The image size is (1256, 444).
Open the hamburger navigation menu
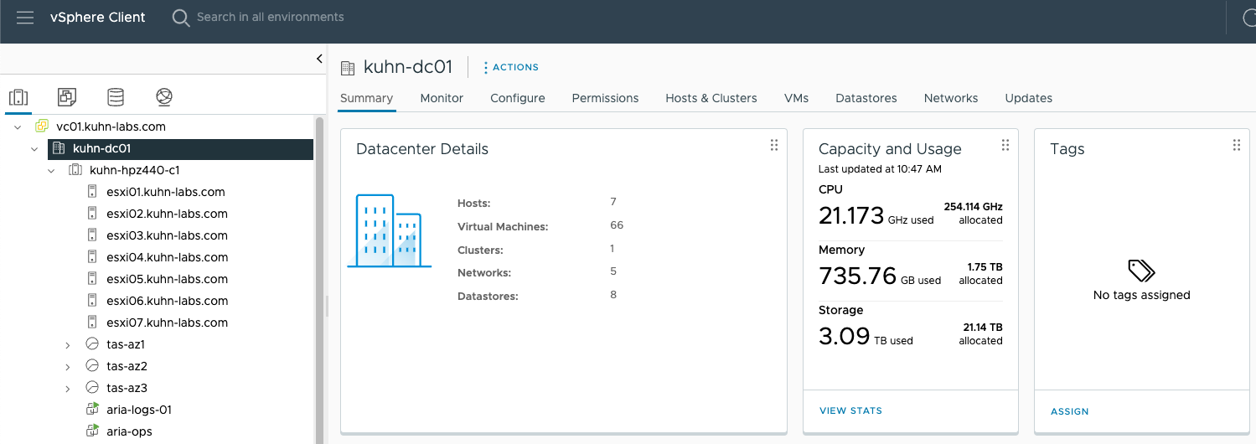coord(25,18)
